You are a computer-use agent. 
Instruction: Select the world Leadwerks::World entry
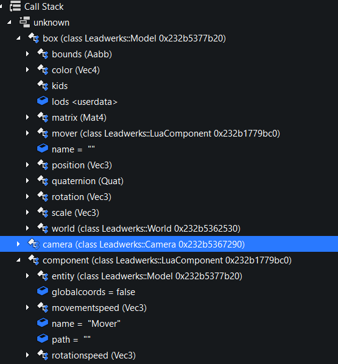coord(169,229)
